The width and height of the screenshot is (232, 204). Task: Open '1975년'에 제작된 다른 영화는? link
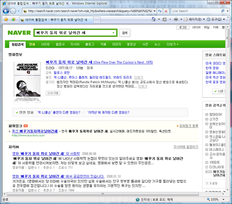click(108, 113)
